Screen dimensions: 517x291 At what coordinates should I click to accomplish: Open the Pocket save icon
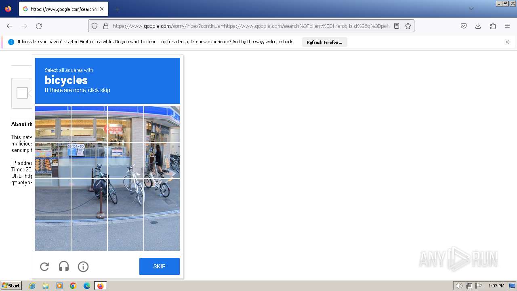464,26
